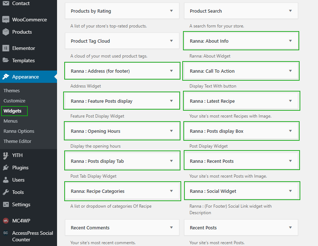
Task: Open AccessPress Social Counter menu
Action: tap(32, 236)
